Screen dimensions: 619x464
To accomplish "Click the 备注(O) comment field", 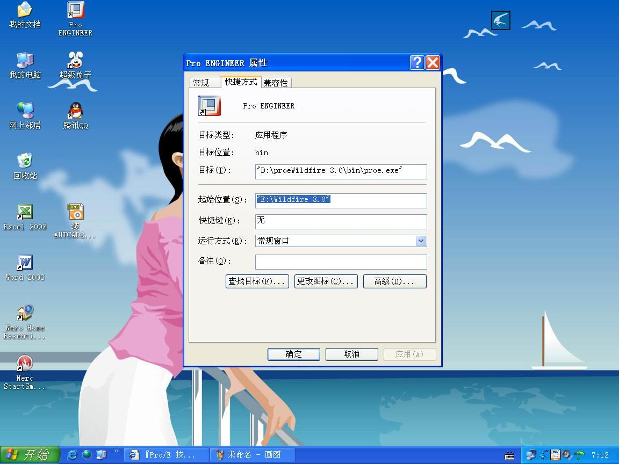I will click(341, 262).
